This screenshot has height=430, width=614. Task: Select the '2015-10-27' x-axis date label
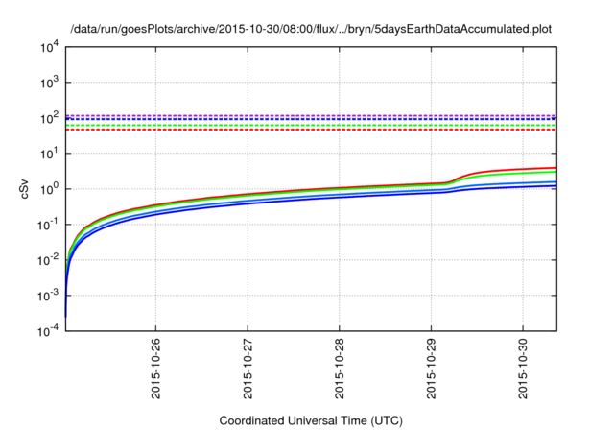click(x=248, y=369)
